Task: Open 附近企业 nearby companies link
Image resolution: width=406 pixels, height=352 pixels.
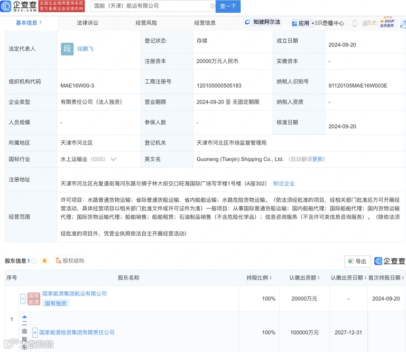Action: [x=284, y=183]
